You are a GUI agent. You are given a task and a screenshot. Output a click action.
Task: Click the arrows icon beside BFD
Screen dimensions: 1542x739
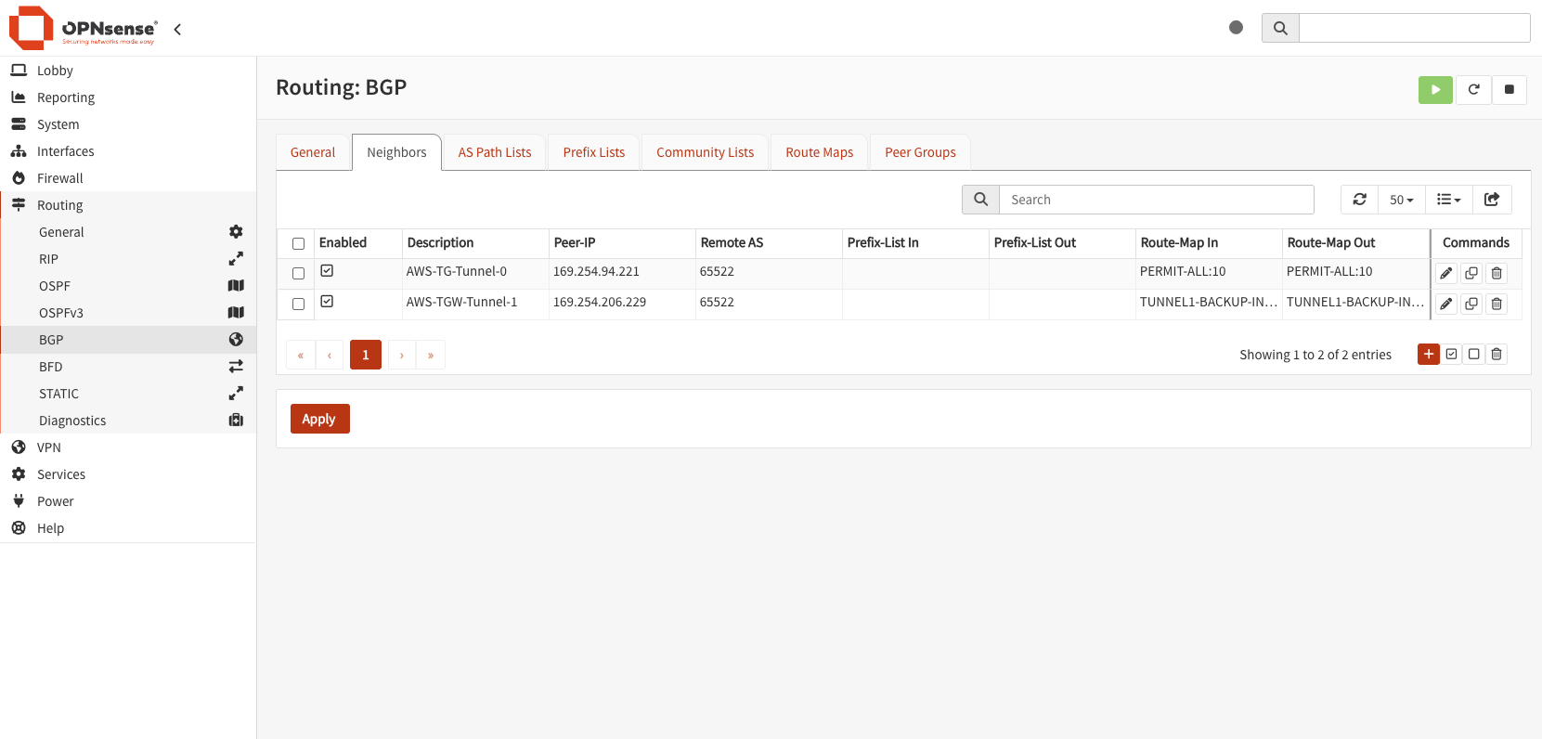(x=236, y=367)
